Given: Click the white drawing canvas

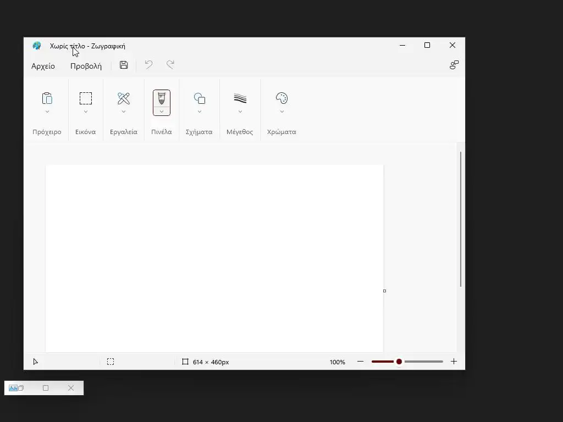Looking at the screenshot, I should pyautogui.click(x=214, y=258).
